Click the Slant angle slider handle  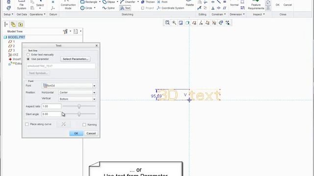point(79,114)
